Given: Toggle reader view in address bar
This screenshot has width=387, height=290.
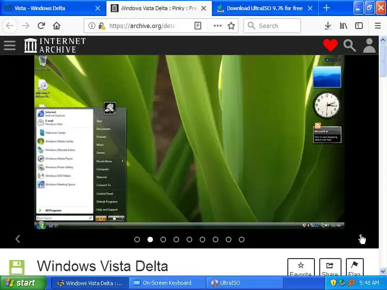Looking at the screenshot, I should click(x=198, y=26).
